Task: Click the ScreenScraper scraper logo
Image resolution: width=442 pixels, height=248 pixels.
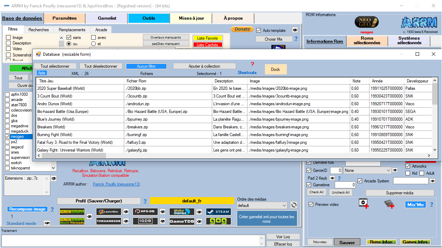Action: tap(72, 212)
